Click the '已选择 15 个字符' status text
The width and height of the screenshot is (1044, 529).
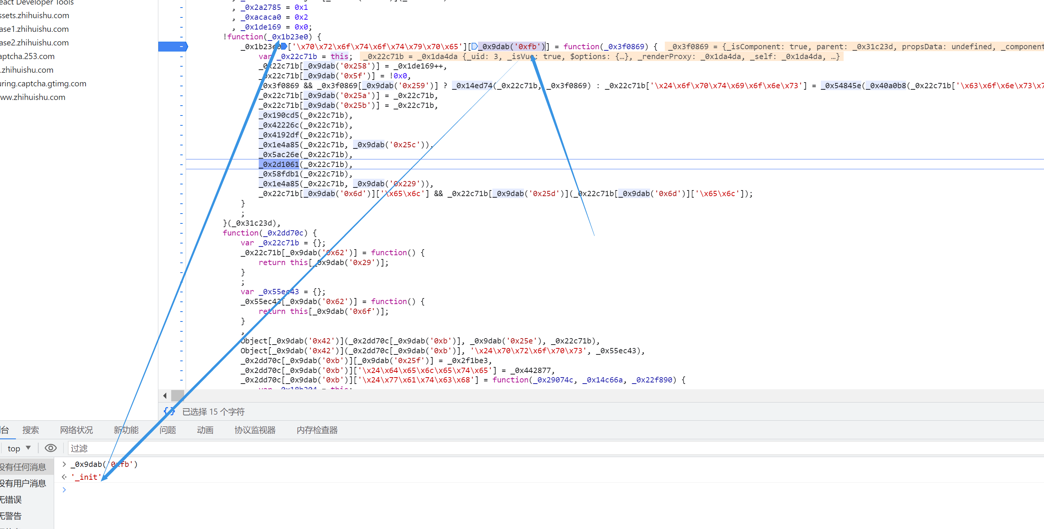(x=214, y=412)
